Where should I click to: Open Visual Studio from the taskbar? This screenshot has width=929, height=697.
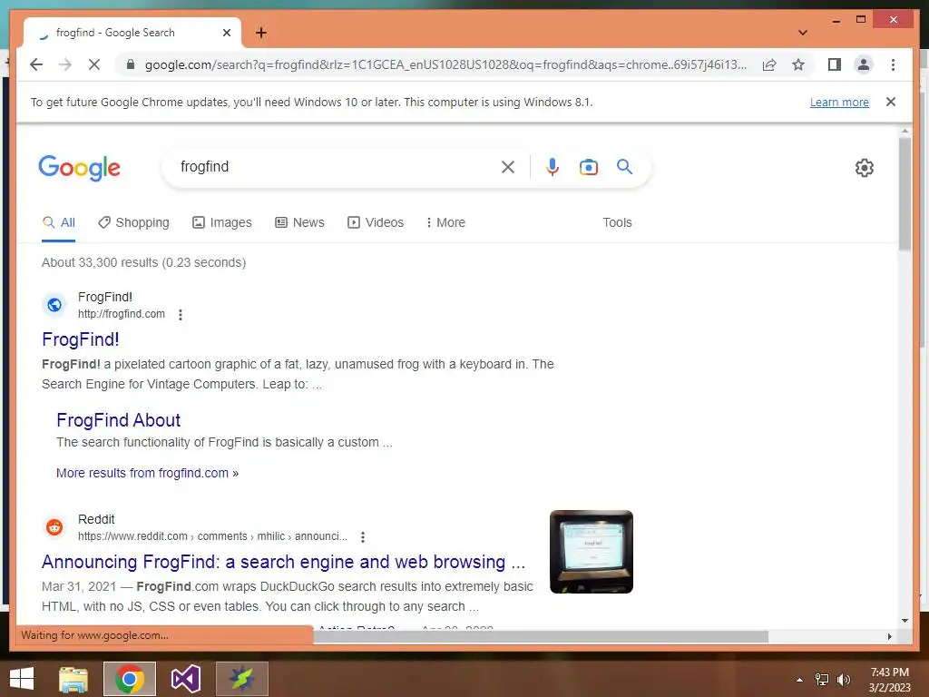(186, 679)
